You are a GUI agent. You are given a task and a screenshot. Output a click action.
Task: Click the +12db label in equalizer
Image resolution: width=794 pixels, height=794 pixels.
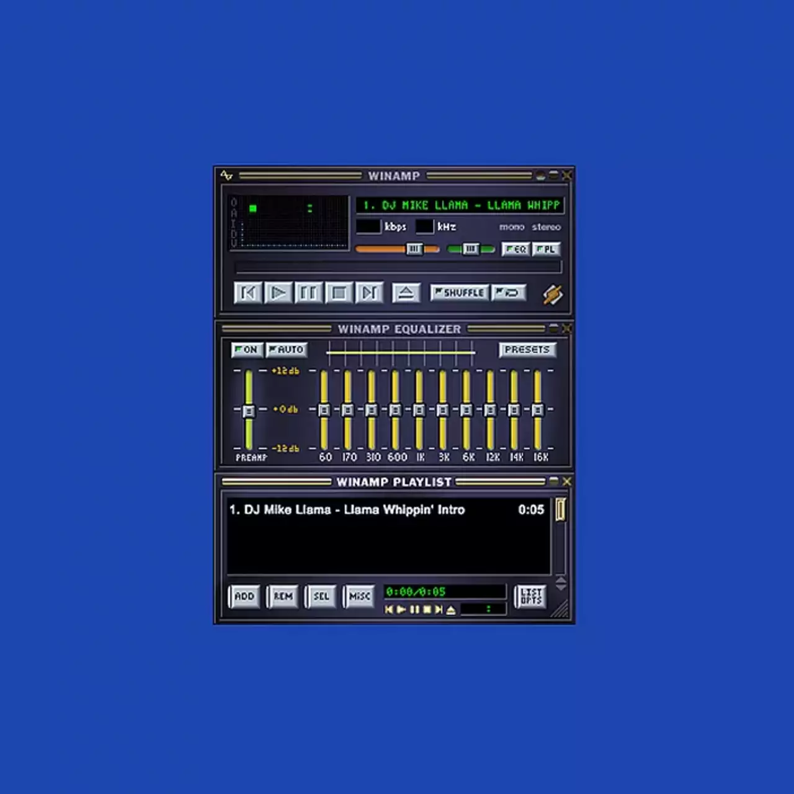point(285,371)
